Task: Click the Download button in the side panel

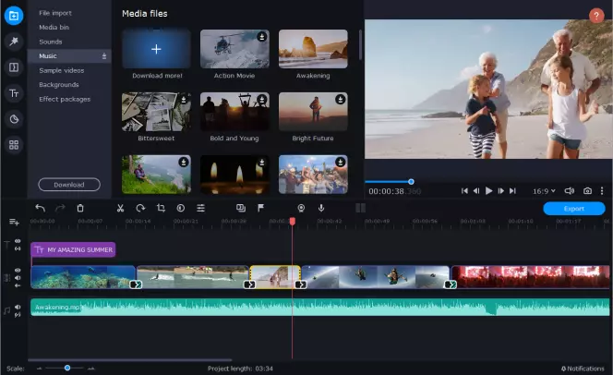Action: click(x=69, y=185)
